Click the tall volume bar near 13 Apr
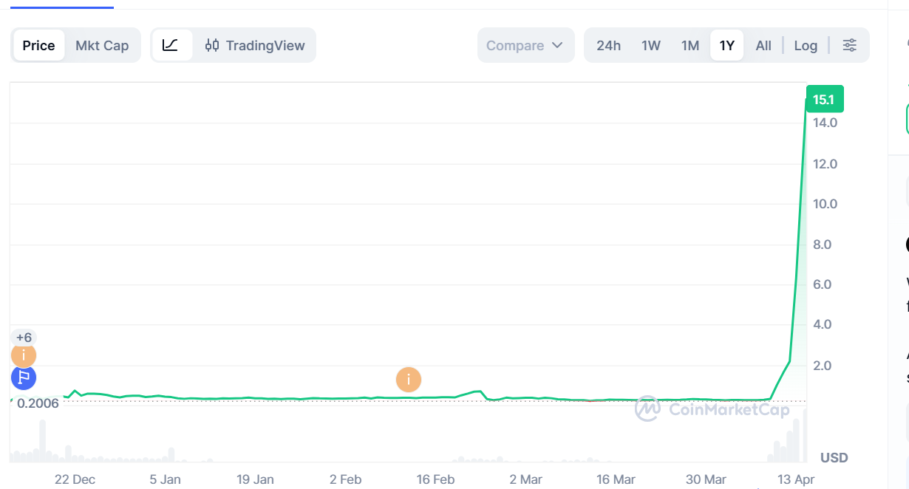Screen dimensions: 909x489 click(797, 441)
